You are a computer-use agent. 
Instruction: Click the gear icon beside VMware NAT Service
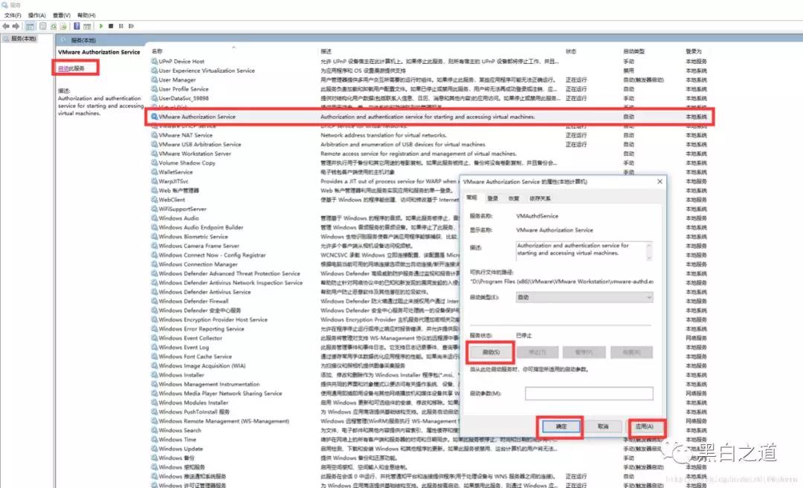point(154,135)
